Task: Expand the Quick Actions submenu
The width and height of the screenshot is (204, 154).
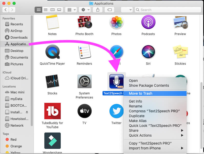Action: 155,135
